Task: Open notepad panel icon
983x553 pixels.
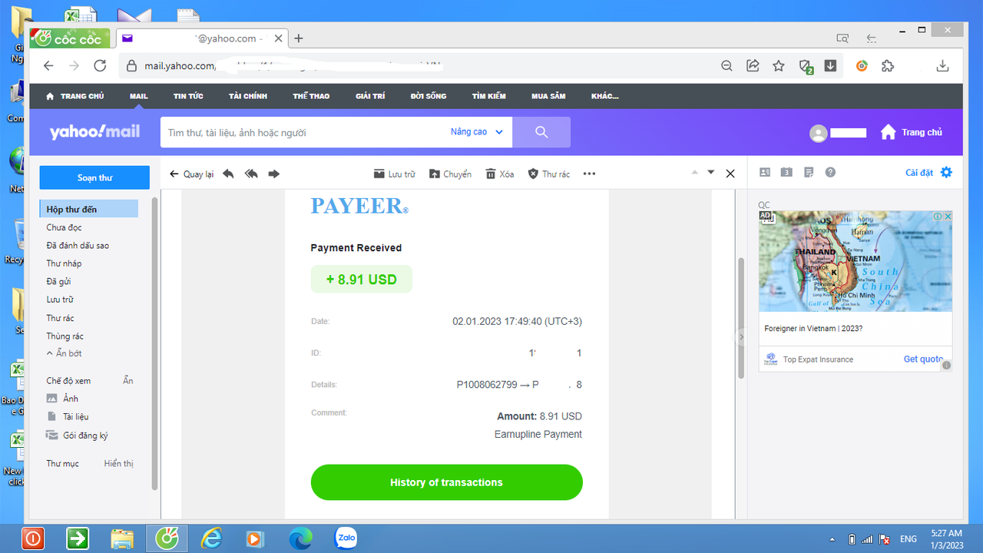Action: click(809, 173)
